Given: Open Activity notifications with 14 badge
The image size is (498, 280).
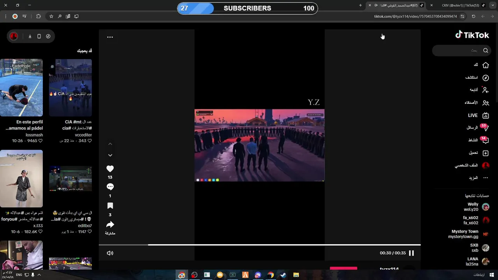Looking at the screenshot, I should click(478, 140).
